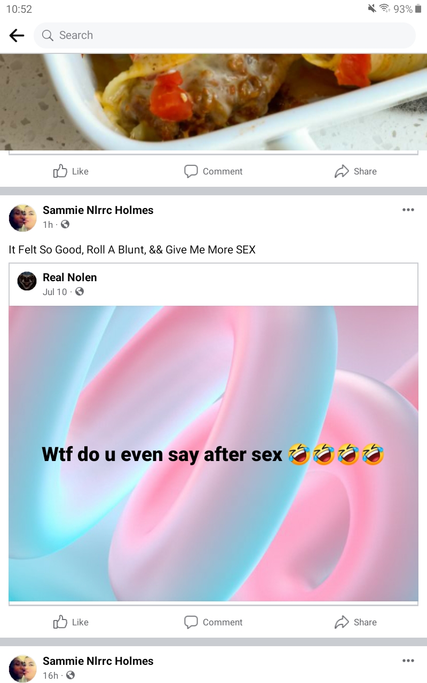Tap the globe icon beside Jul 10

pos(80,292)
